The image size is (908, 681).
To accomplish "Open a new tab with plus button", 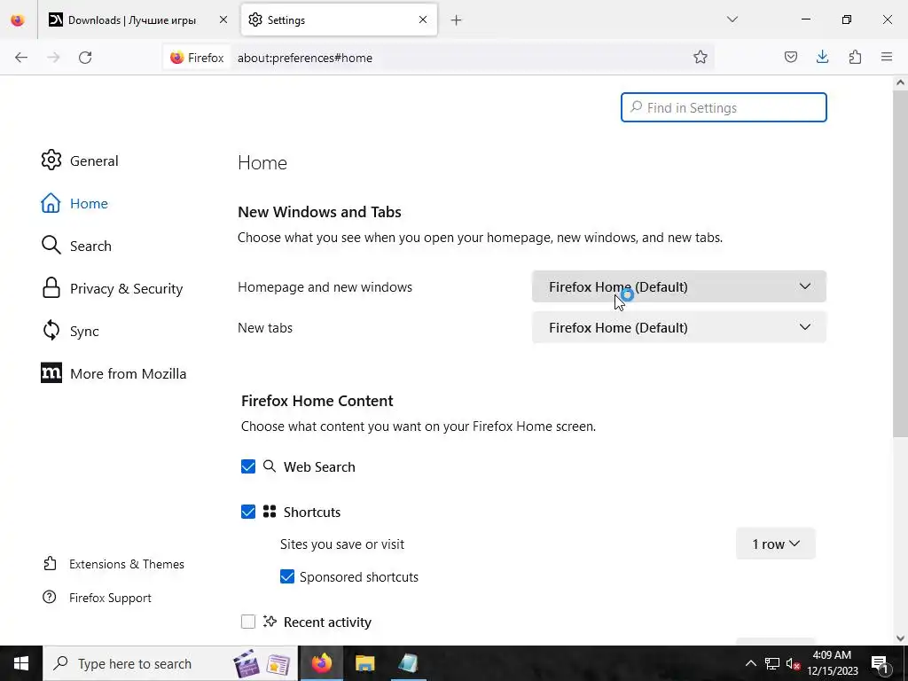I will (x=457, y=20).
